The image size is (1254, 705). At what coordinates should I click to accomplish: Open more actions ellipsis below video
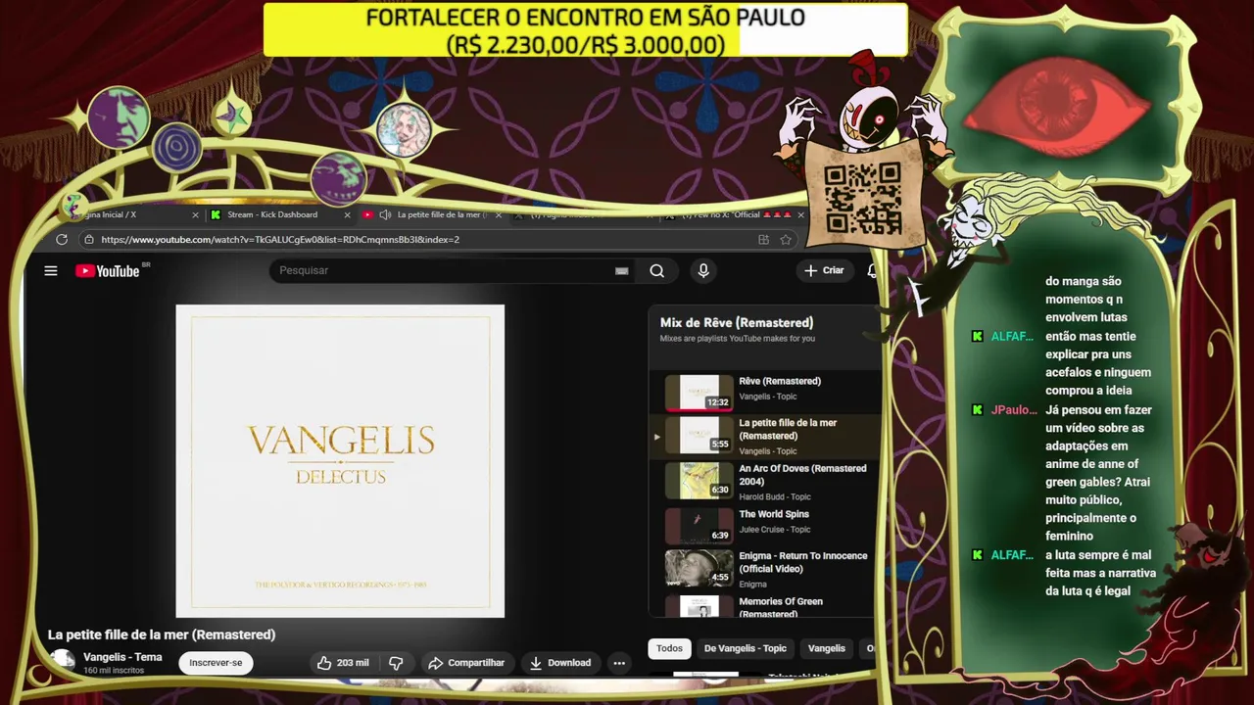(619, 663)
